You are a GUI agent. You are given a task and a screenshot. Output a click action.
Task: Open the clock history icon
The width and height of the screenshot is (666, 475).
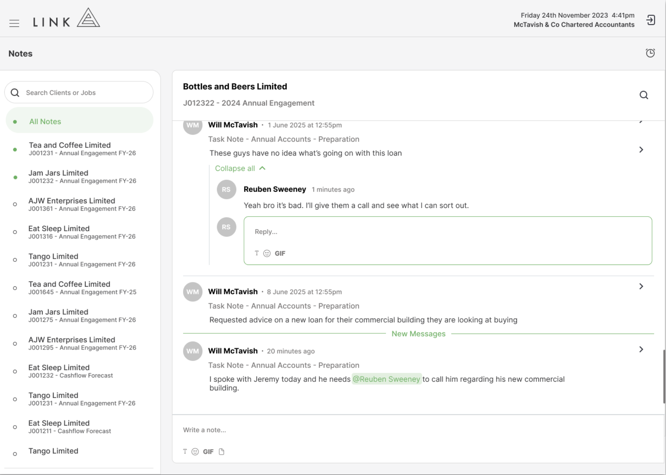(x=650, y=53)
